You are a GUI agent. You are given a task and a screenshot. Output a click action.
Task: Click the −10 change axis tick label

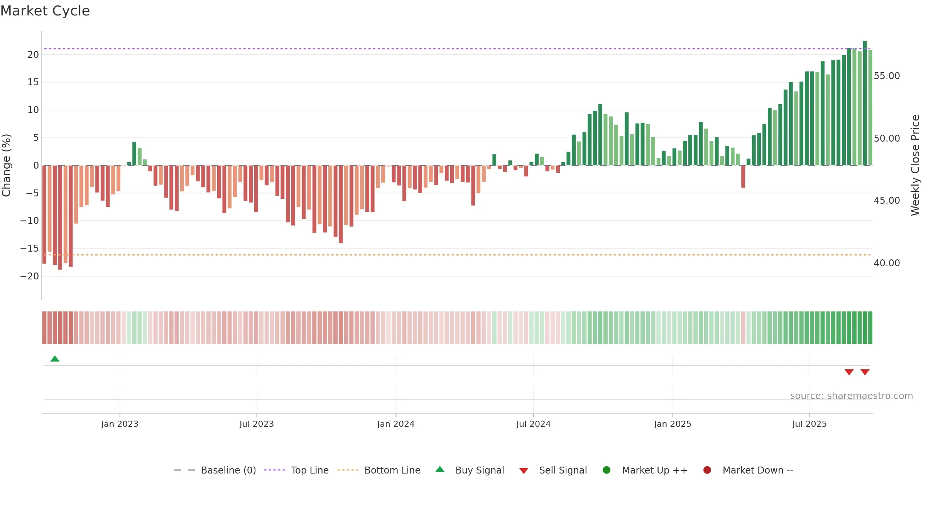pos(30,221)
